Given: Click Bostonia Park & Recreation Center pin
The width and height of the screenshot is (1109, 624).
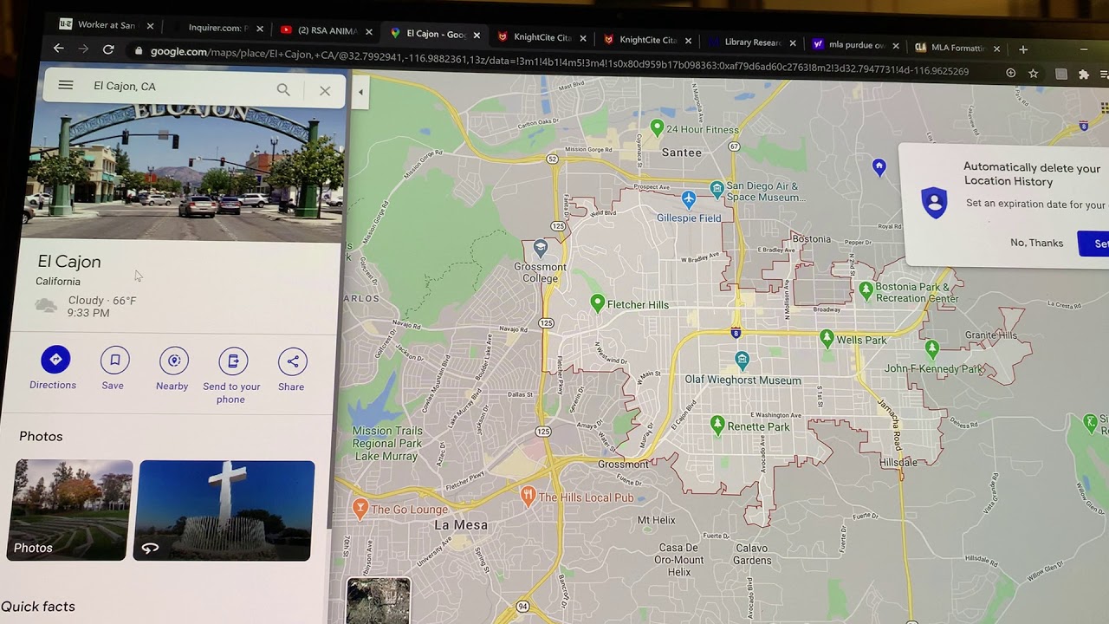Looking at the screenshot, I should point(866,289).
